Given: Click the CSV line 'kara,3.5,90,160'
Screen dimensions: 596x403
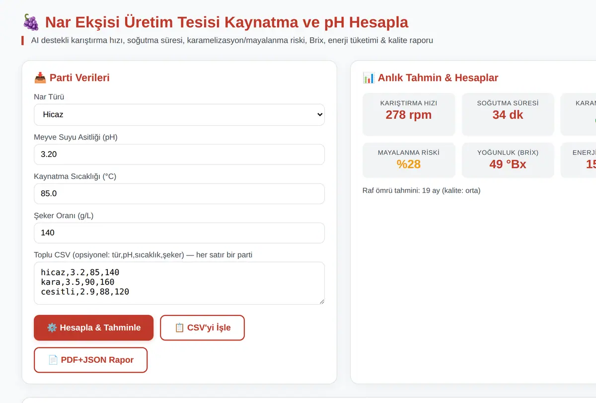Looking at the screenshot, I should click(x=77, y=282).
